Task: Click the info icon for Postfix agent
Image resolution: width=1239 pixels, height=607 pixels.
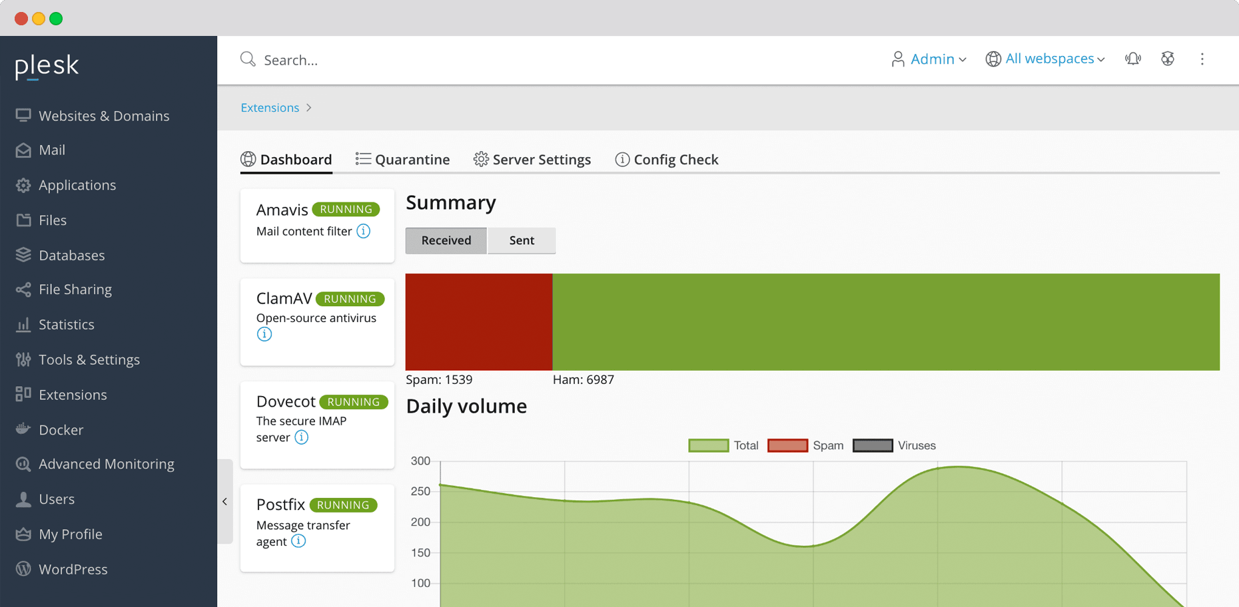Action: point(298,541)
